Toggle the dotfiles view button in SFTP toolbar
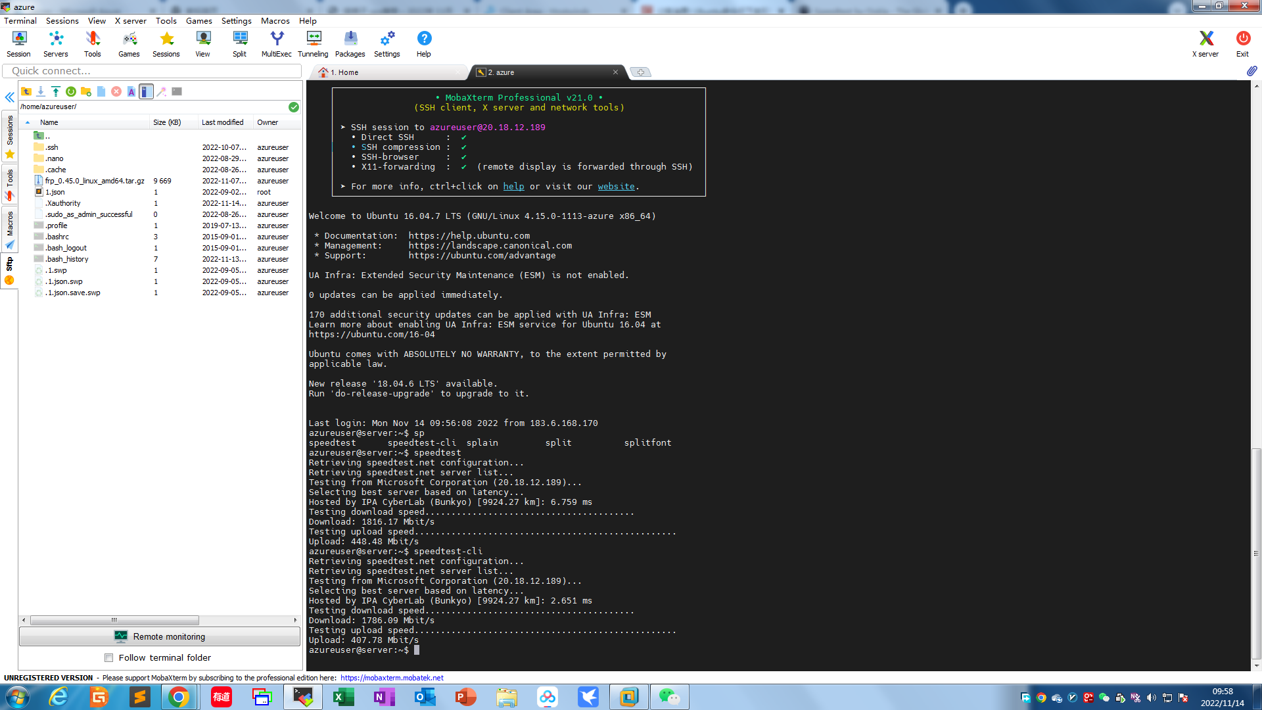The image size is (1262, 710). [146, 91]
